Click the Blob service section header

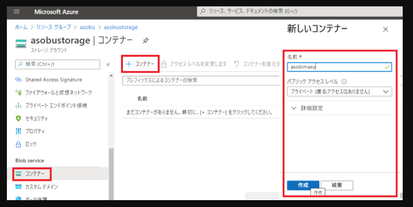coord(29,161)
